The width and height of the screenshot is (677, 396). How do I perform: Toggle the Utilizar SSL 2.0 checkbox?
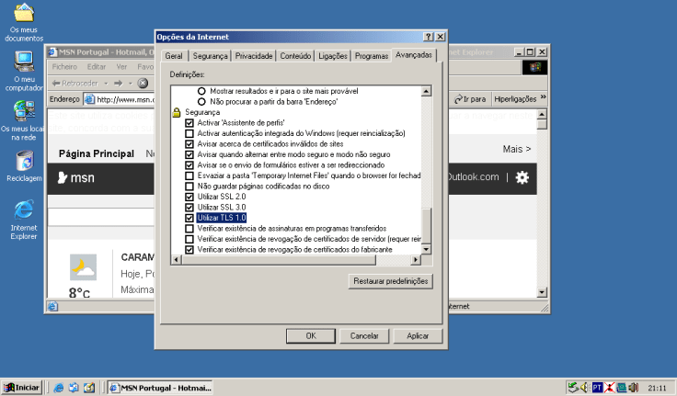click(190, 197)
